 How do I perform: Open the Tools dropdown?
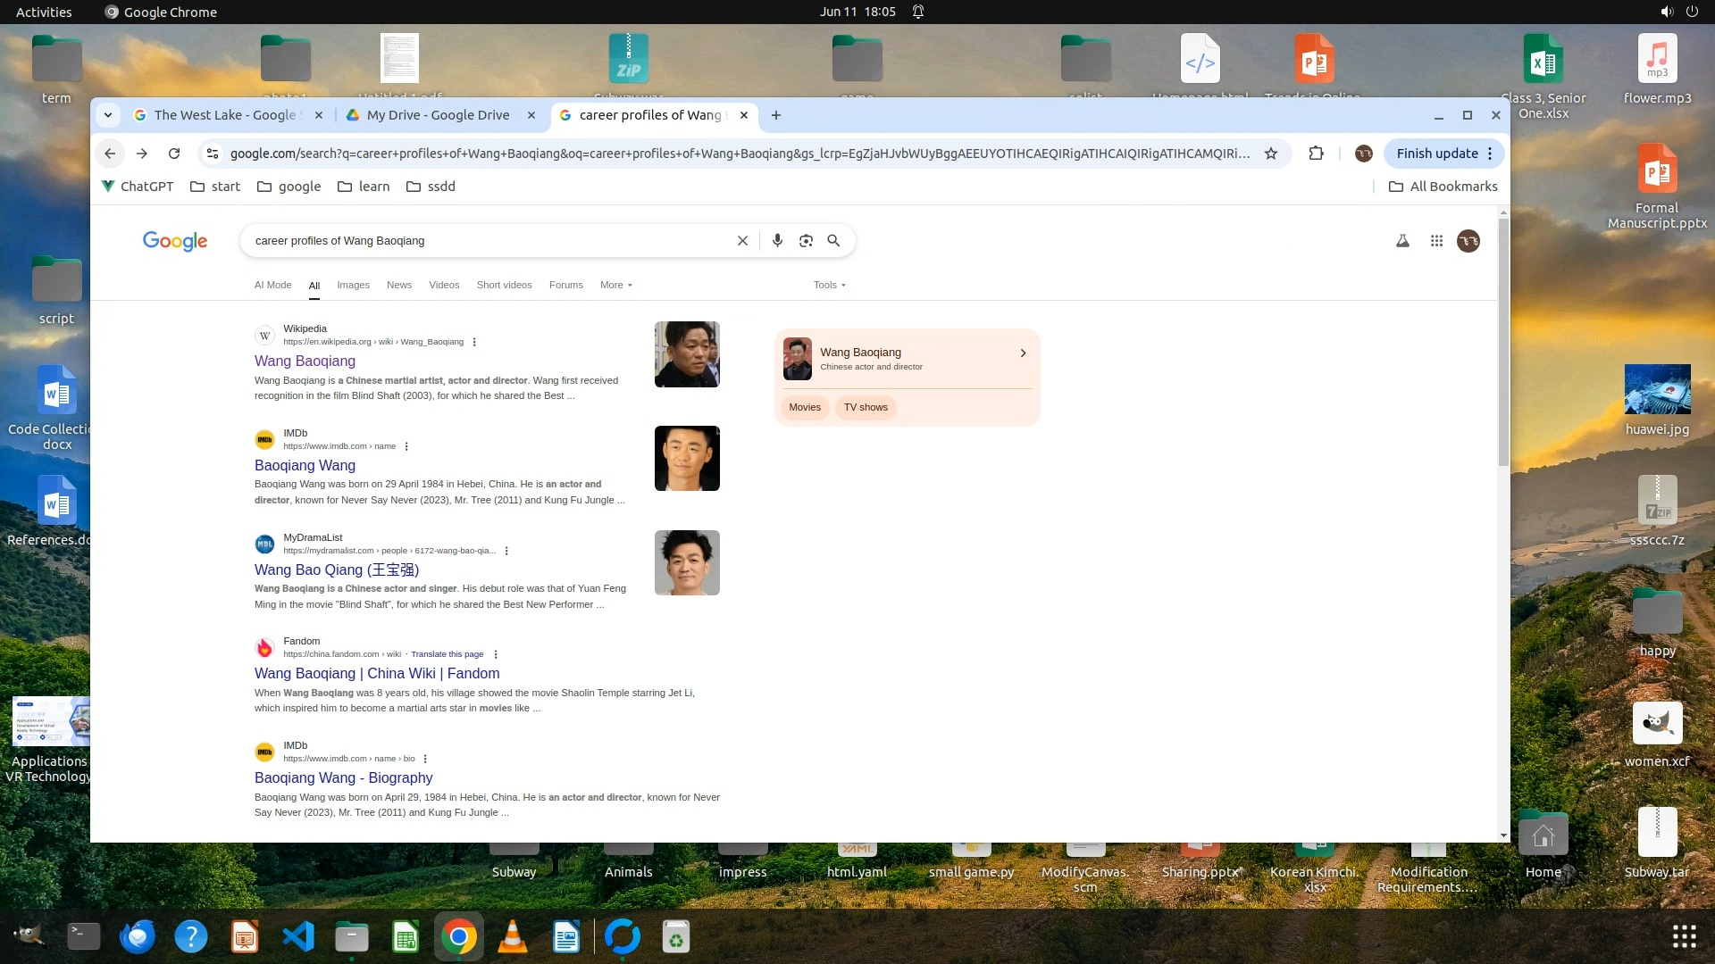tap(829, 285)
